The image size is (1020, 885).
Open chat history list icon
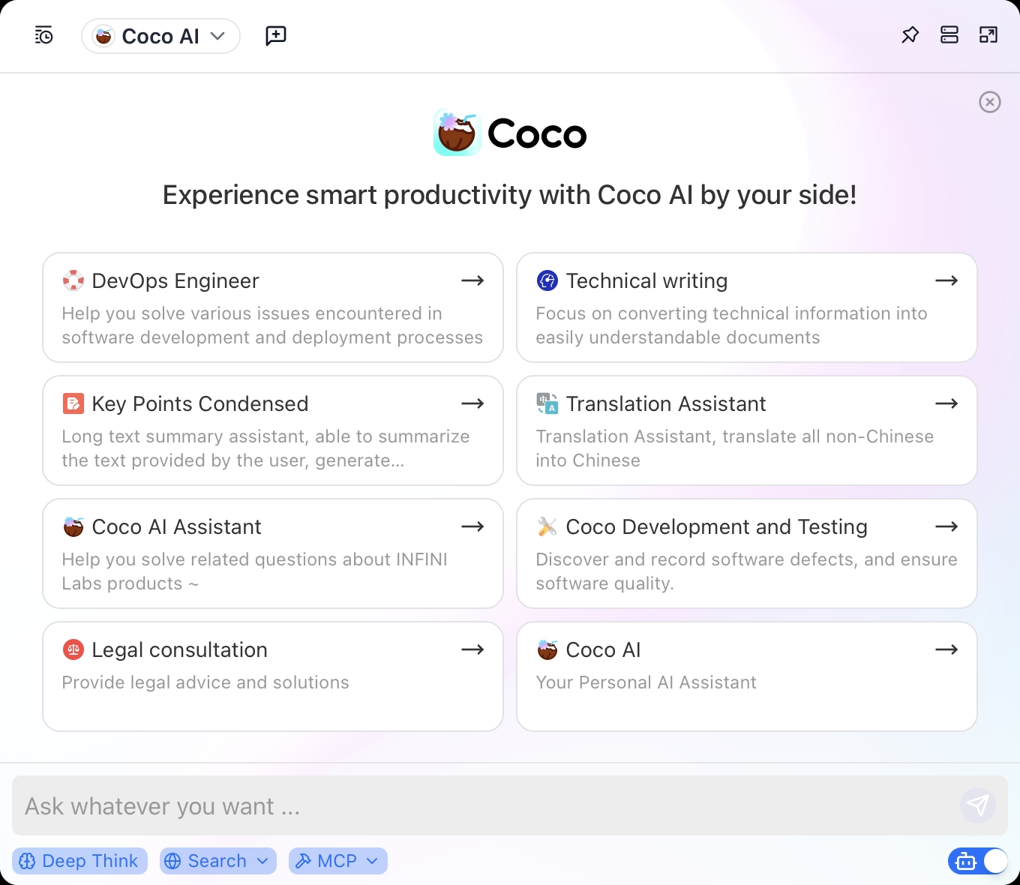pos(44,35)
